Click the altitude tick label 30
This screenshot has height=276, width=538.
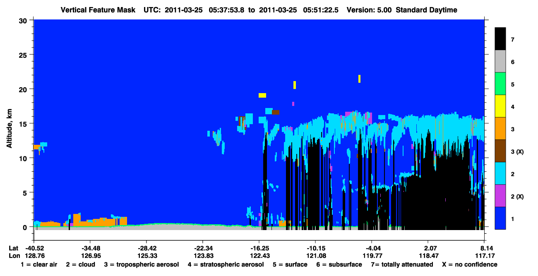coord(24,20)
